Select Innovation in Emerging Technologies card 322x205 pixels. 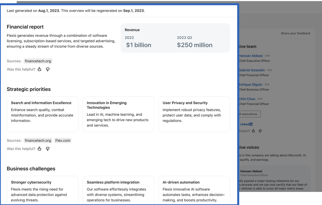119,114
